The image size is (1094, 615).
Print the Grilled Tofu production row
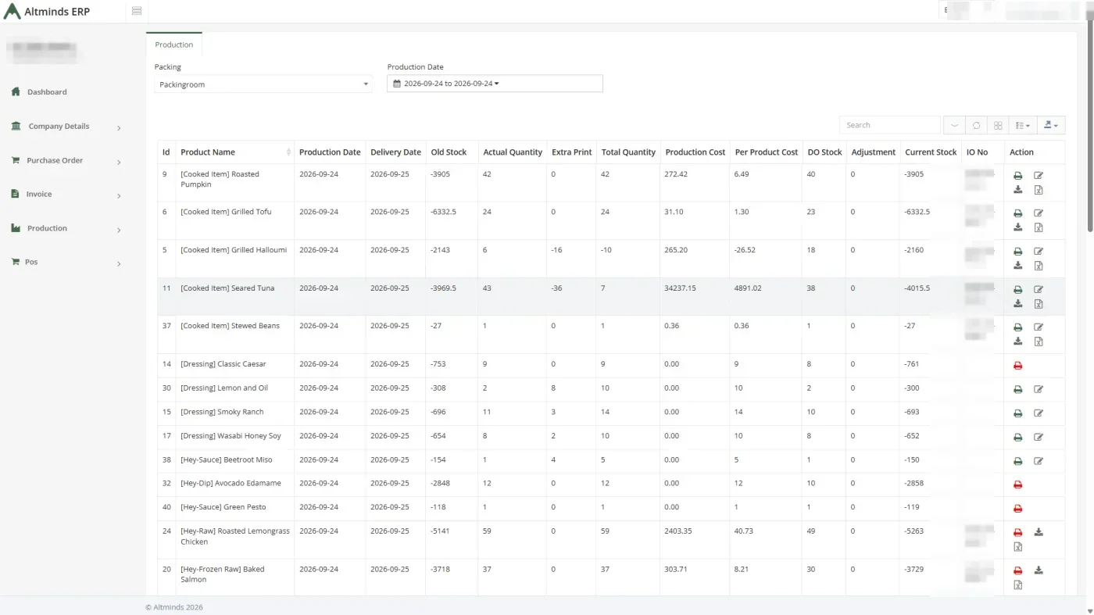pyautogui.click(x=1017, y=213)
